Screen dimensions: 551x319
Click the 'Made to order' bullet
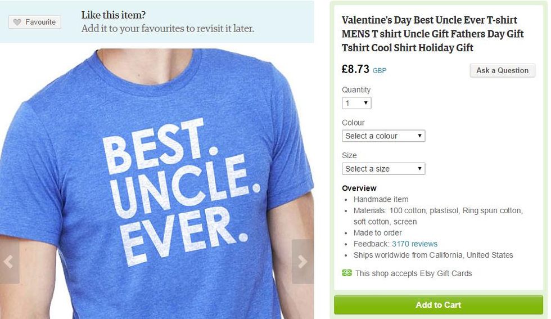[377, 232]
